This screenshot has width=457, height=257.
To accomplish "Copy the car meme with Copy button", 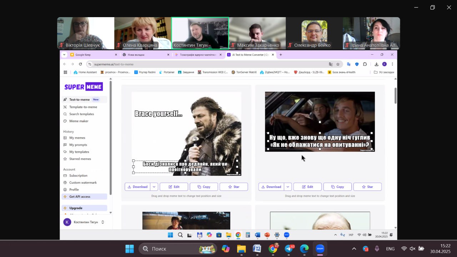I will coord(337,187).
